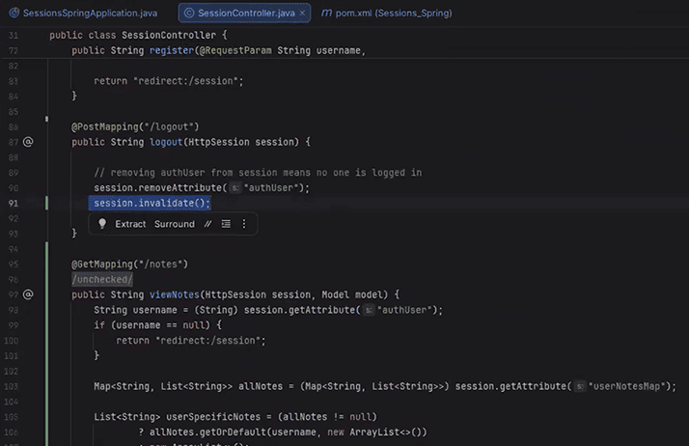The height and width of the screenshot is (446, 689).
Task: Click the gutter web icon beside the logout method
Action: [28, 142]
